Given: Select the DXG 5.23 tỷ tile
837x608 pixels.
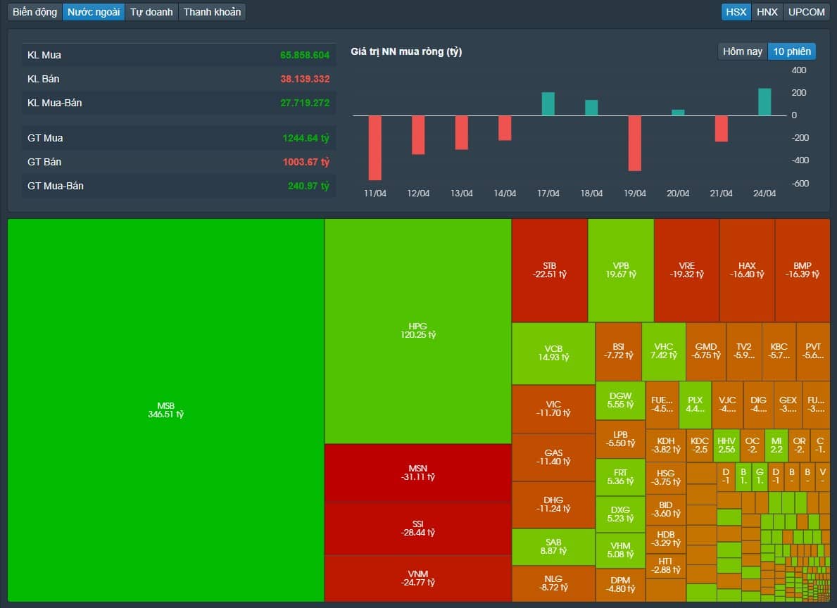Looking at the screenshot, I should (620, 514).
